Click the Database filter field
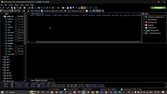Image resolution: width=167 pixels, height=94 pixels. point(6,11)
